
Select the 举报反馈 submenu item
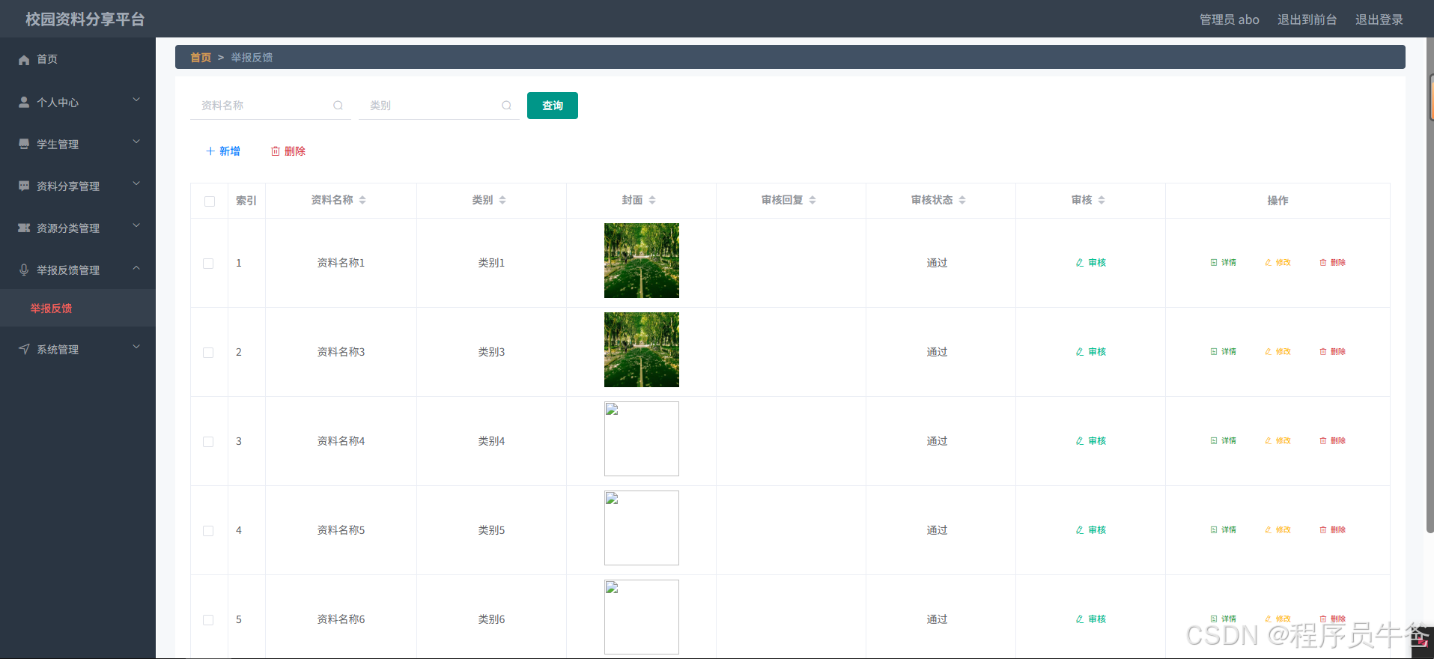click(78, 308)
